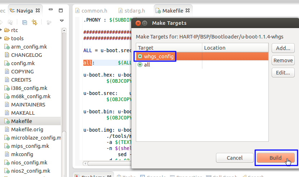Click the Remove button in Make Targets
The width and height of the screenshot is (299, 177).
point(283,60)
